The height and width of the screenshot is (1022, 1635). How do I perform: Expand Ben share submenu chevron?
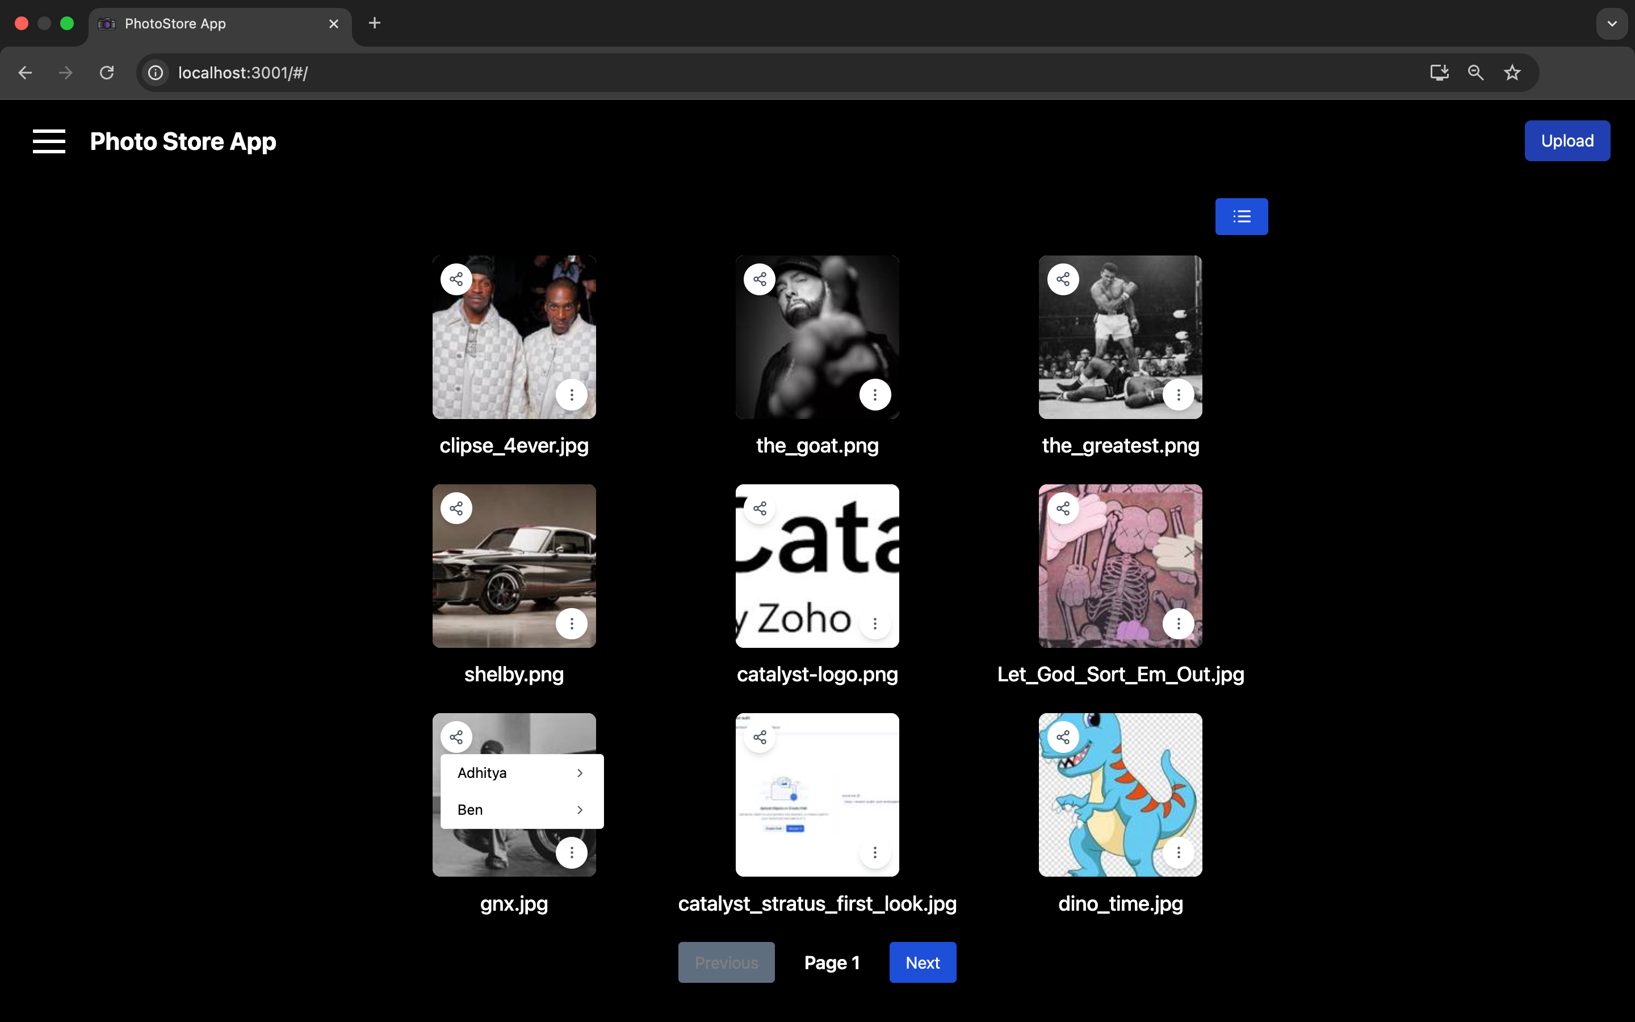point(580,810)
